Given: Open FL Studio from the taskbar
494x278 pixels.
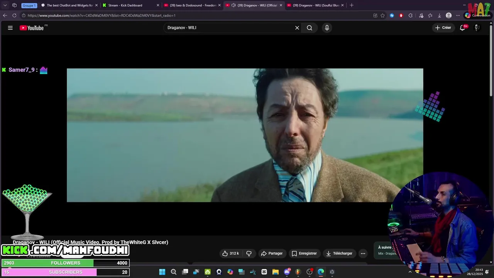Looking at the screenshot, I should pos(298,272).
